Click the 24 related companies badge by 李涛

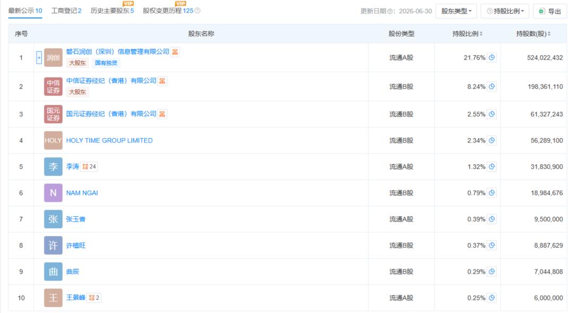click(x=89, y=166)
